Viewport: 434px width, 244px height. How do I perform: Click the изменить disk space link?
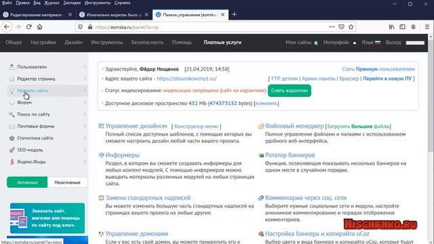pyautogui.click(x=267, y=103)
